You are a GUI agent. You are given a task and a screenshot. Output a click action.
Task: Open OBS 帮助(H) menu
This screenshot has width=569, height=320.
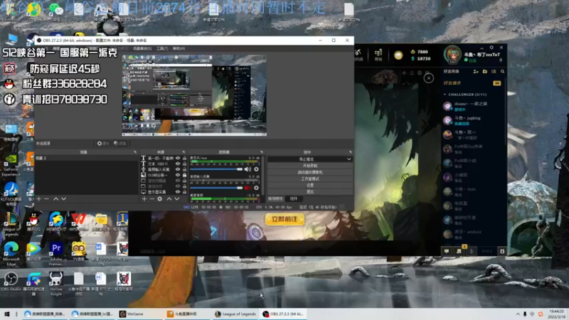(179, 48)
